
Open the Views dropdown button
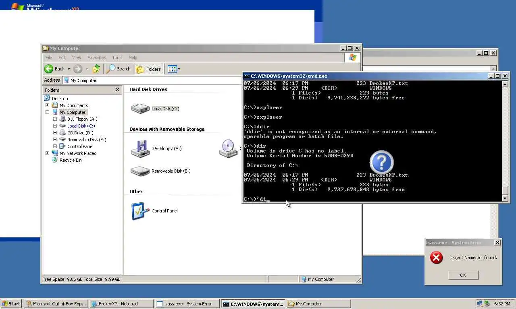point(174,69)
